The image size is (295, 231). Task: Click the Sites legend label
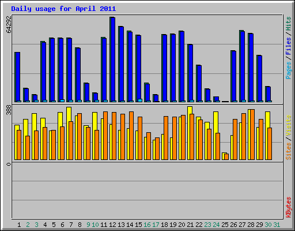pos(289,151)
